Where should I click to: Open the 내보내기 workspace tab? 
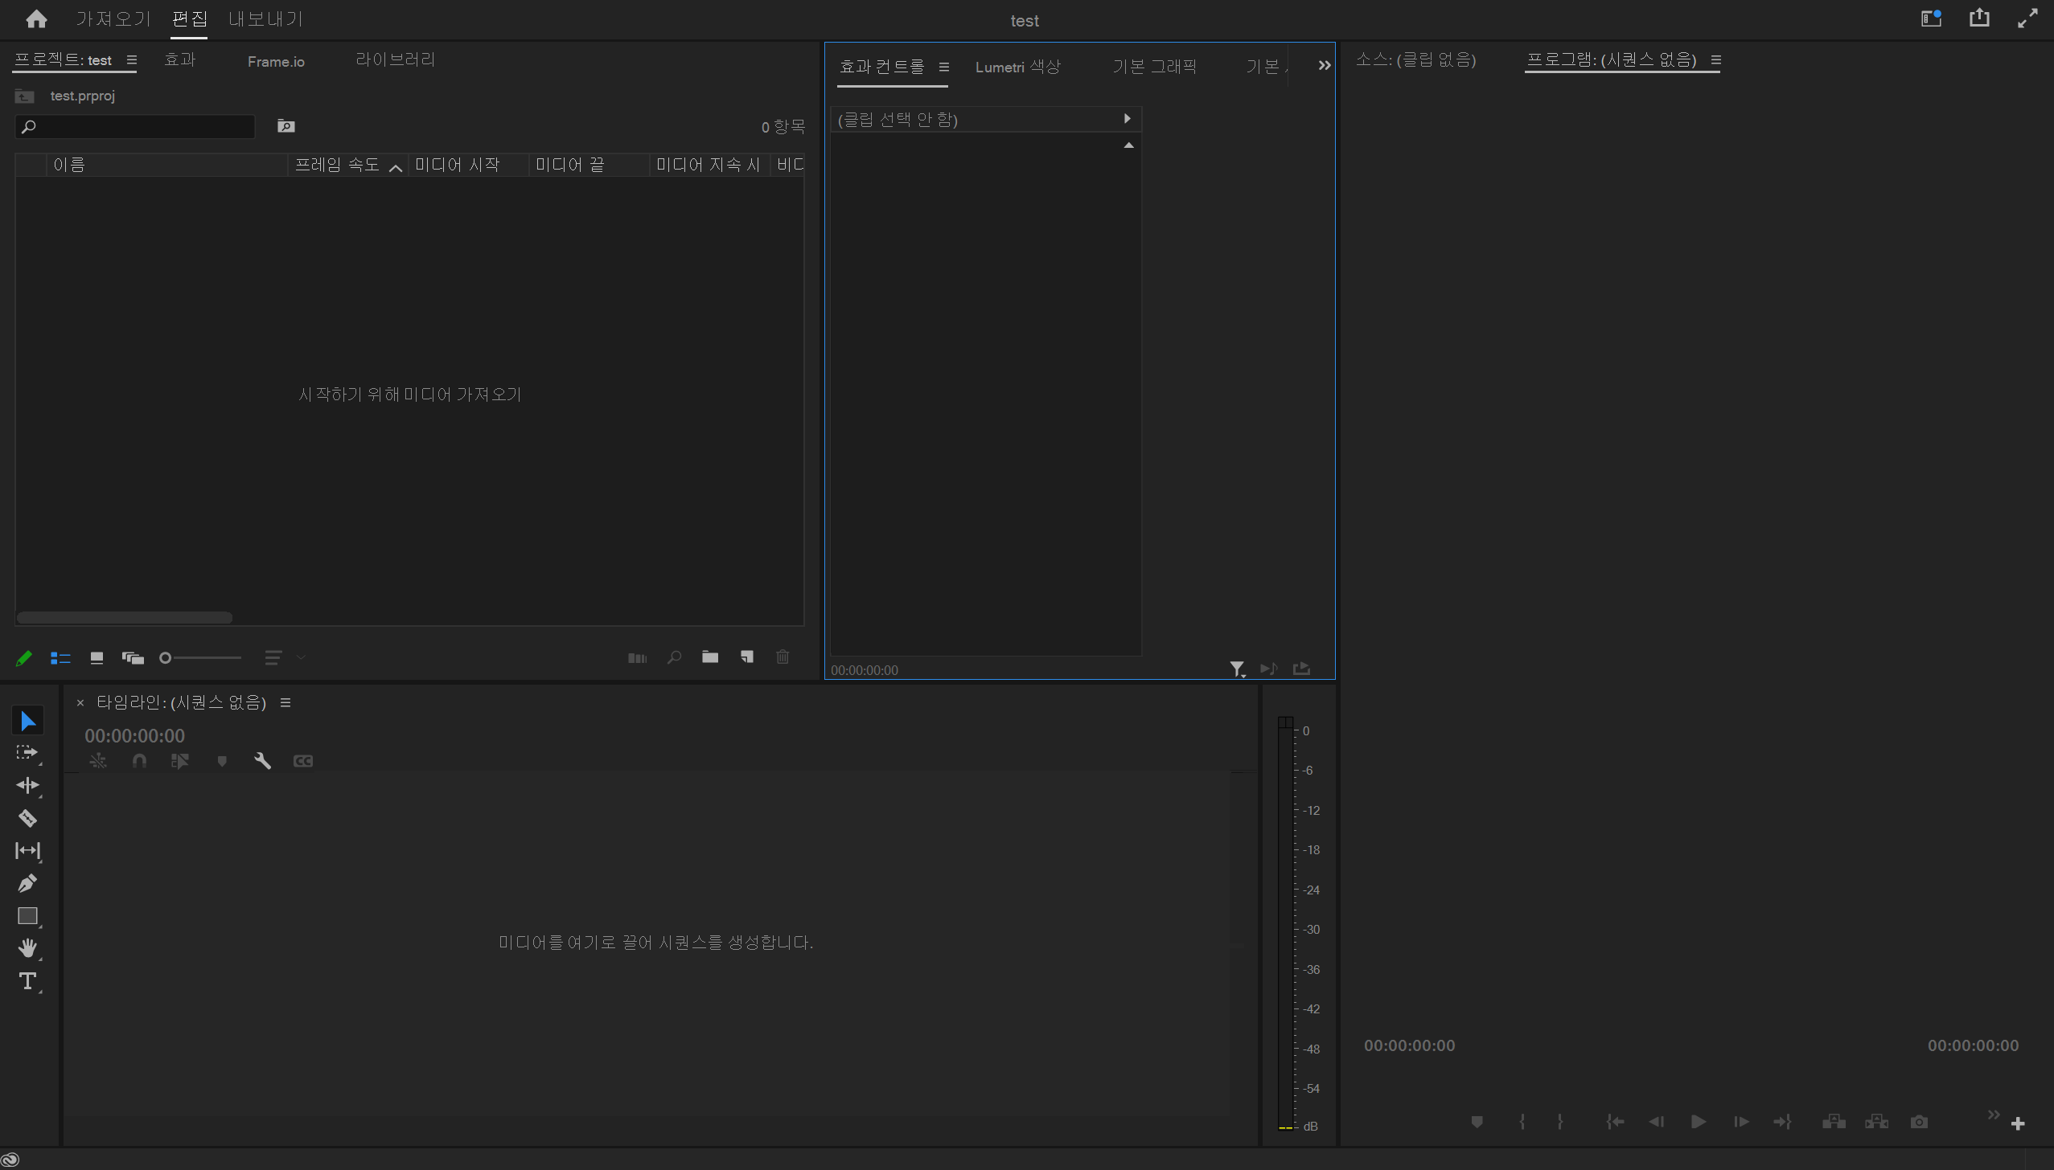(x=265, y=19)
